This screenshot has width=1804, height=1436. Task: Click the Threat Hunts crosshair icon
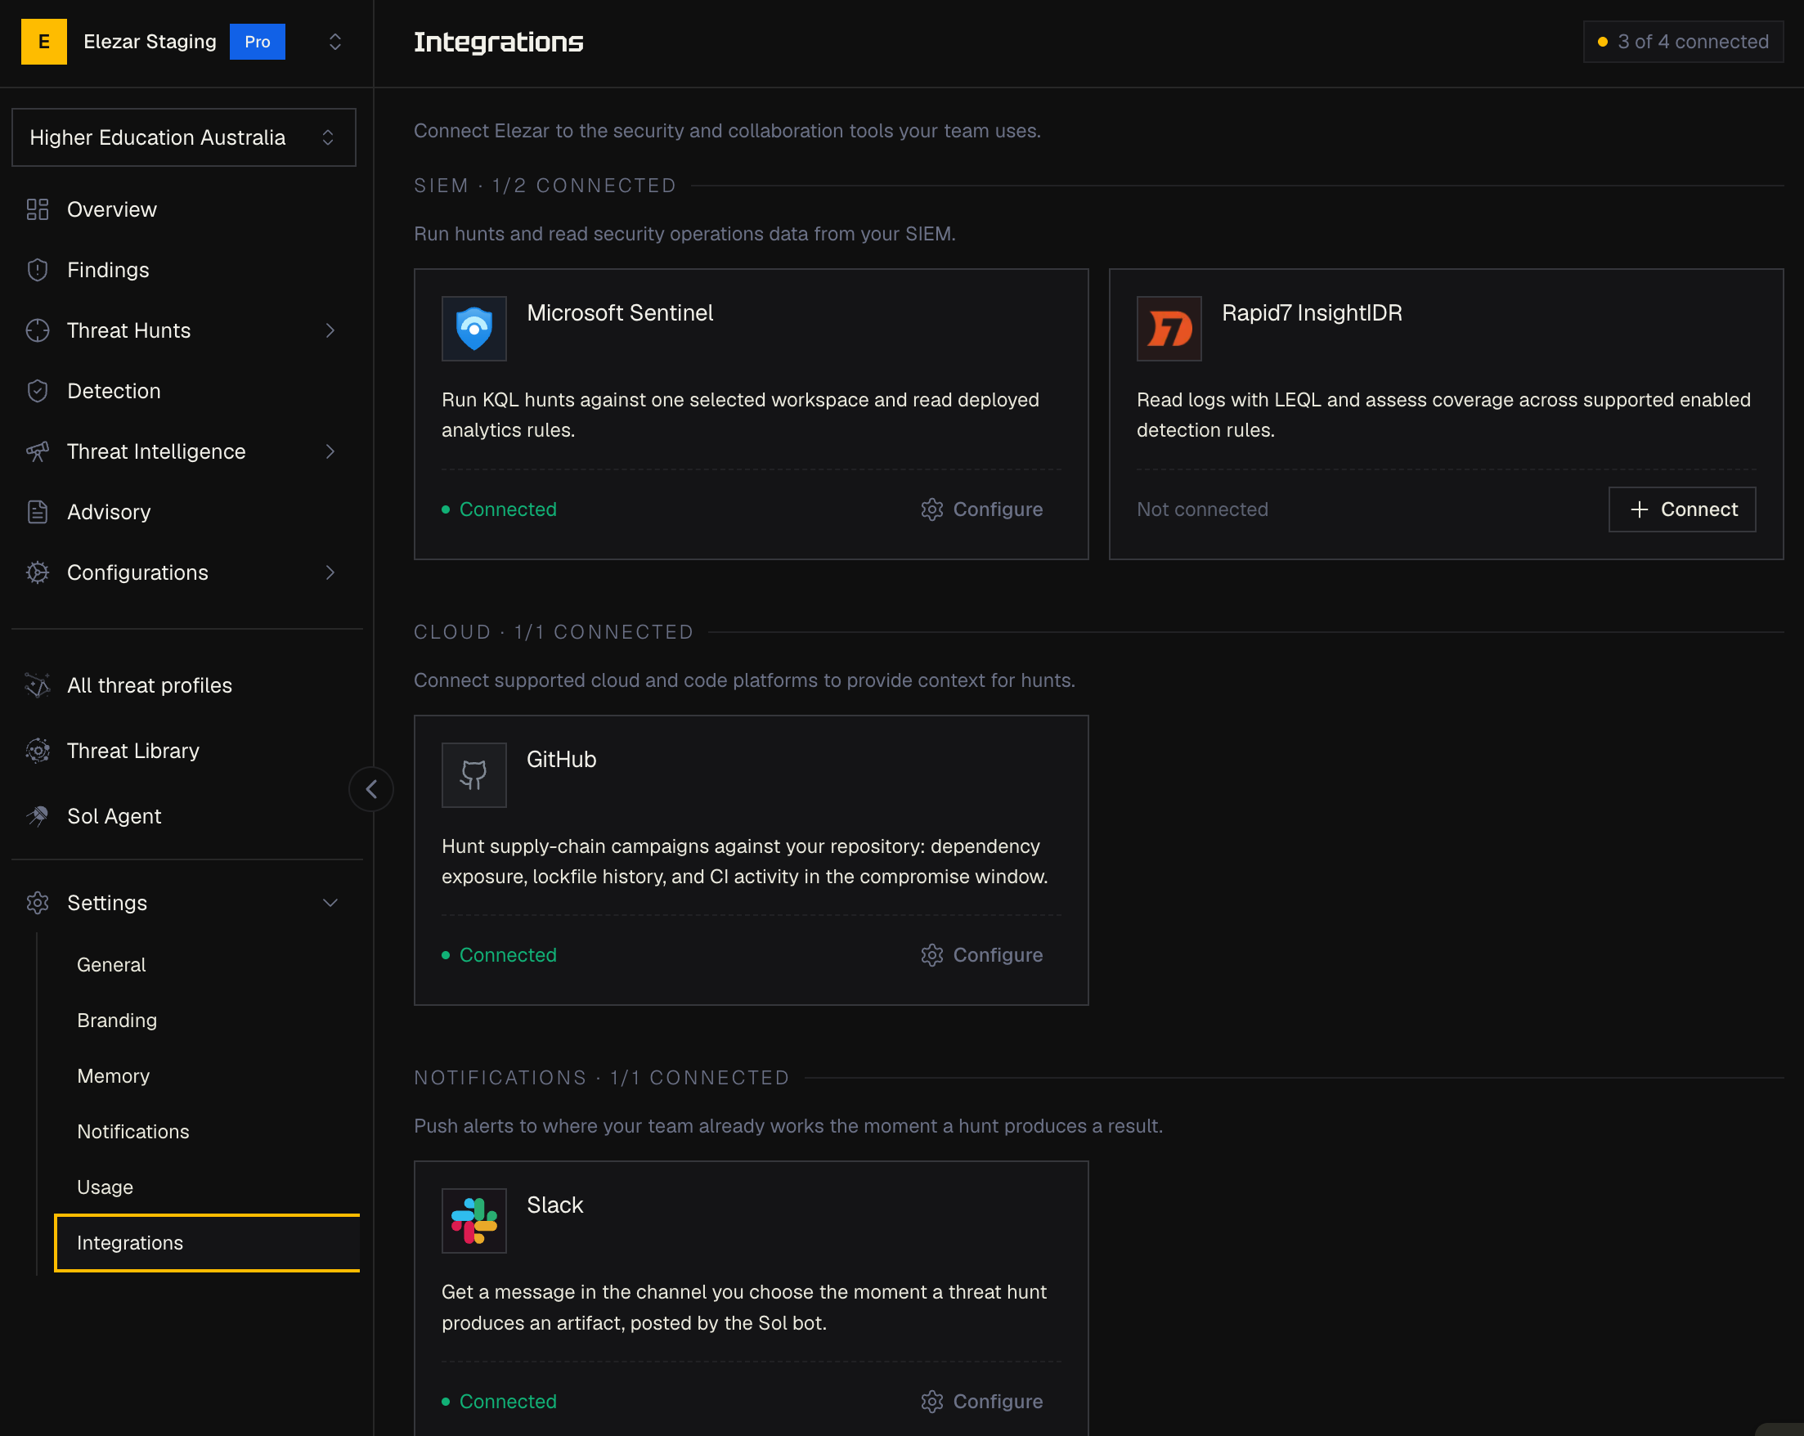38,330
